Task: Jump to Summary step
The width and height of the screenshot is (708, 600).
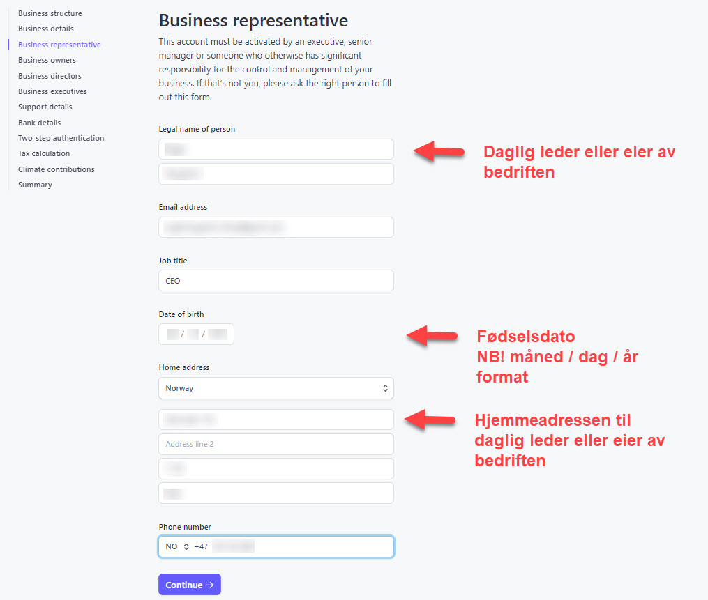Action: click(35, 185)
